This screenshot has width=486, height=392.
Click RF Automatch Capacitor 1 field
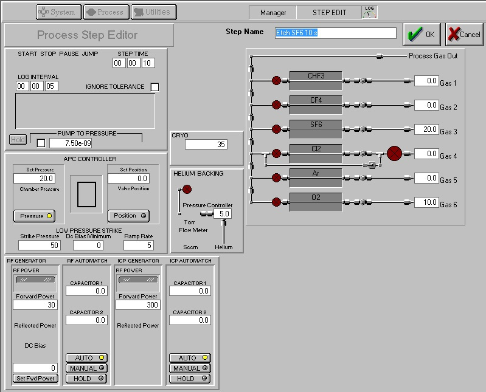click(86, 291)
